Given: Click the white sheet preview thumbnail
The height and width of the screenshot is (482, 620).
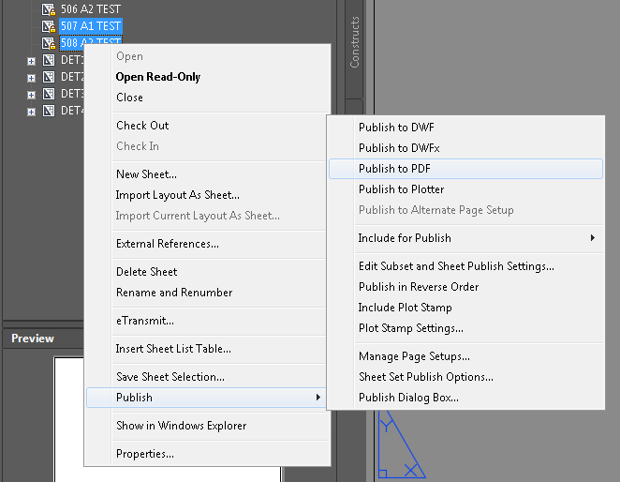Looking at the screenshot, I should 68,420.
